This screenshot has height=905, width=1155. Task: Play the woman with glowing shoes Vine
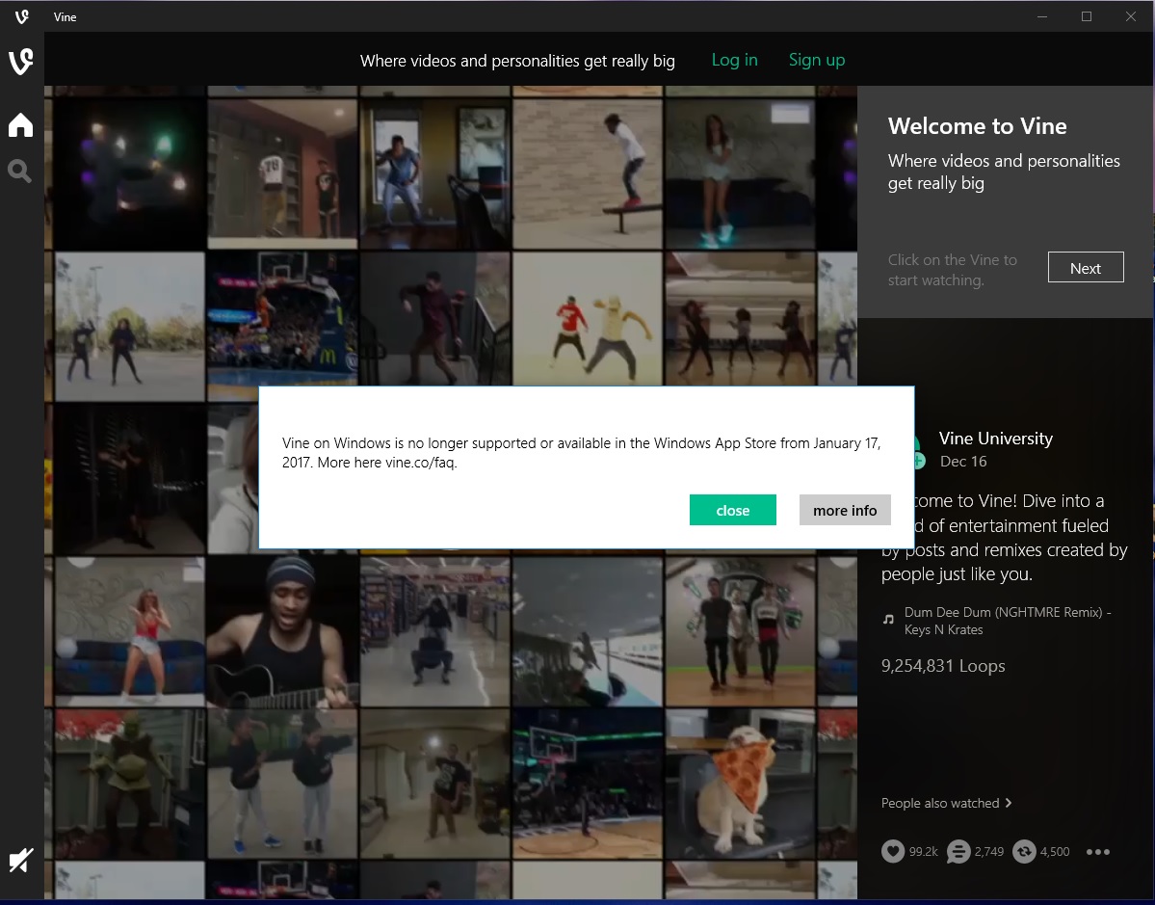point(740,173)
